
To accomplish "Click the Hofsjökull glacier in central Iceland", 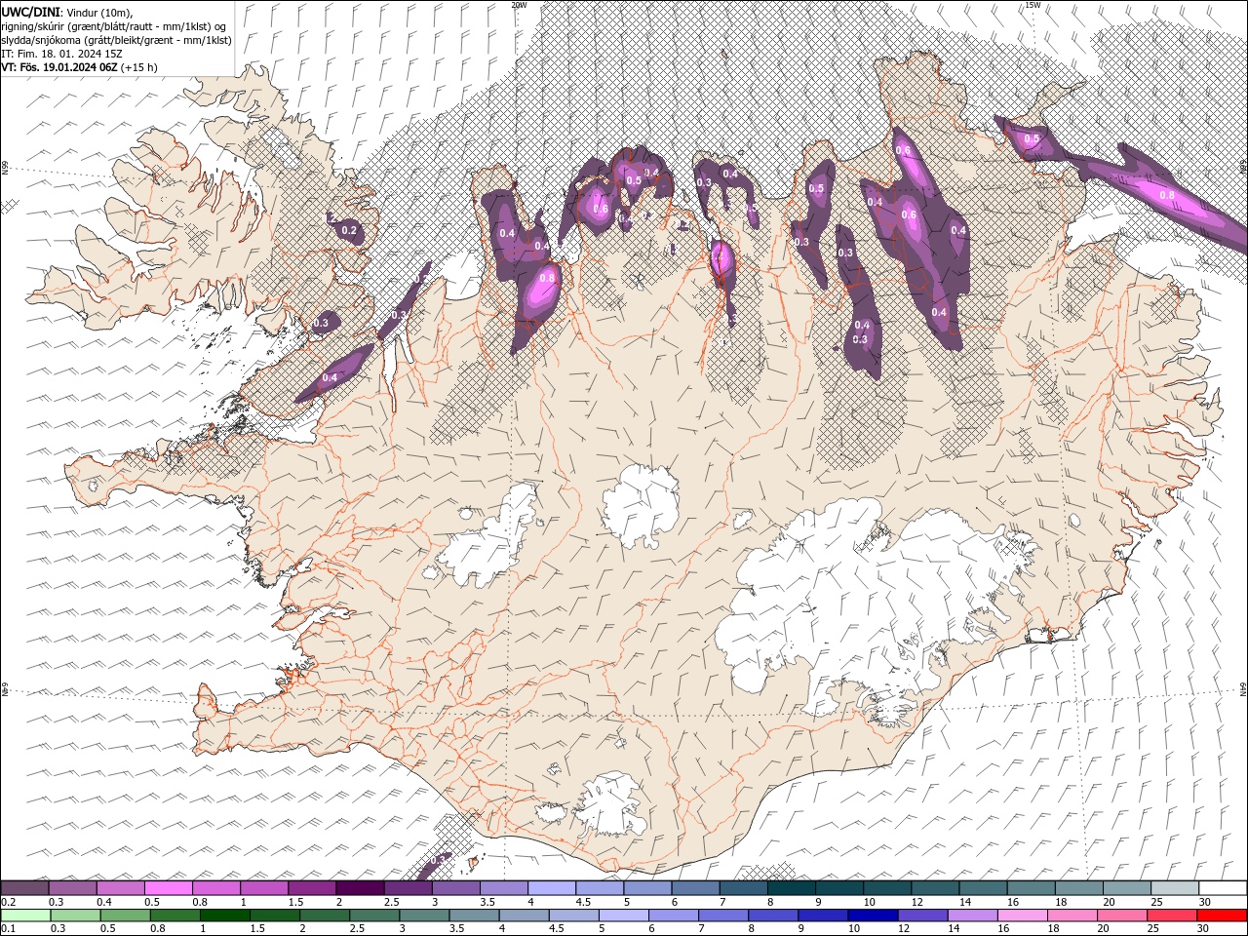I will click(641, 504).
